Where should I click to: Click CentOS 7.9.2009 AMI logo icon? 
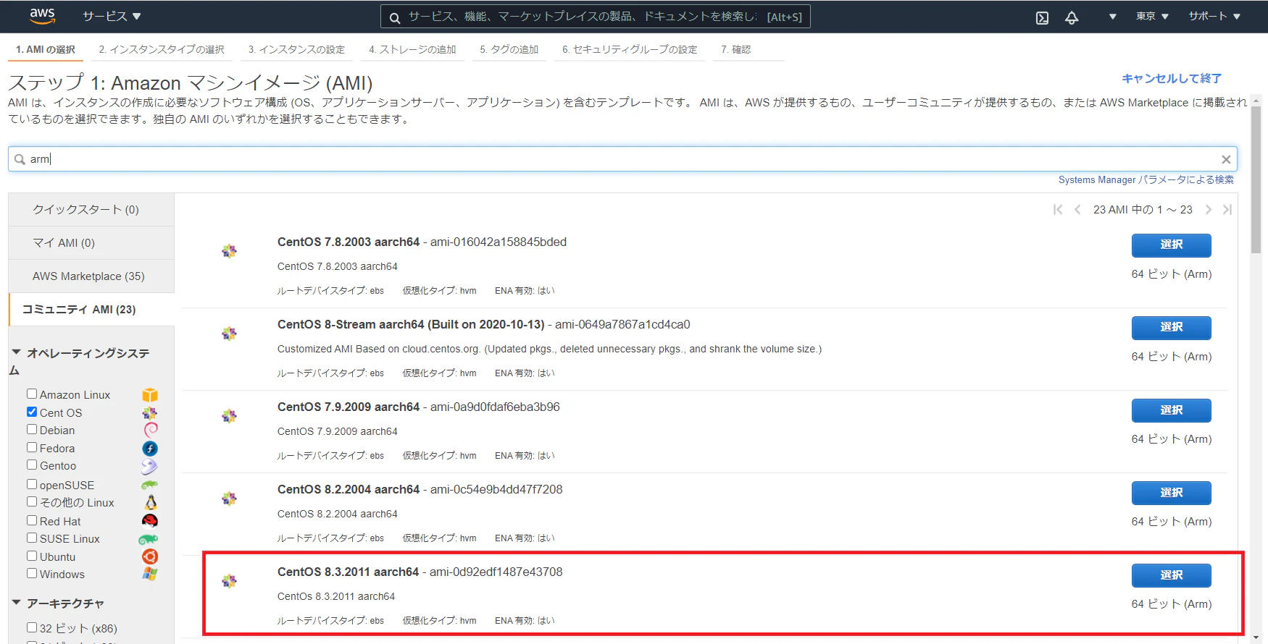pos(229,416)
